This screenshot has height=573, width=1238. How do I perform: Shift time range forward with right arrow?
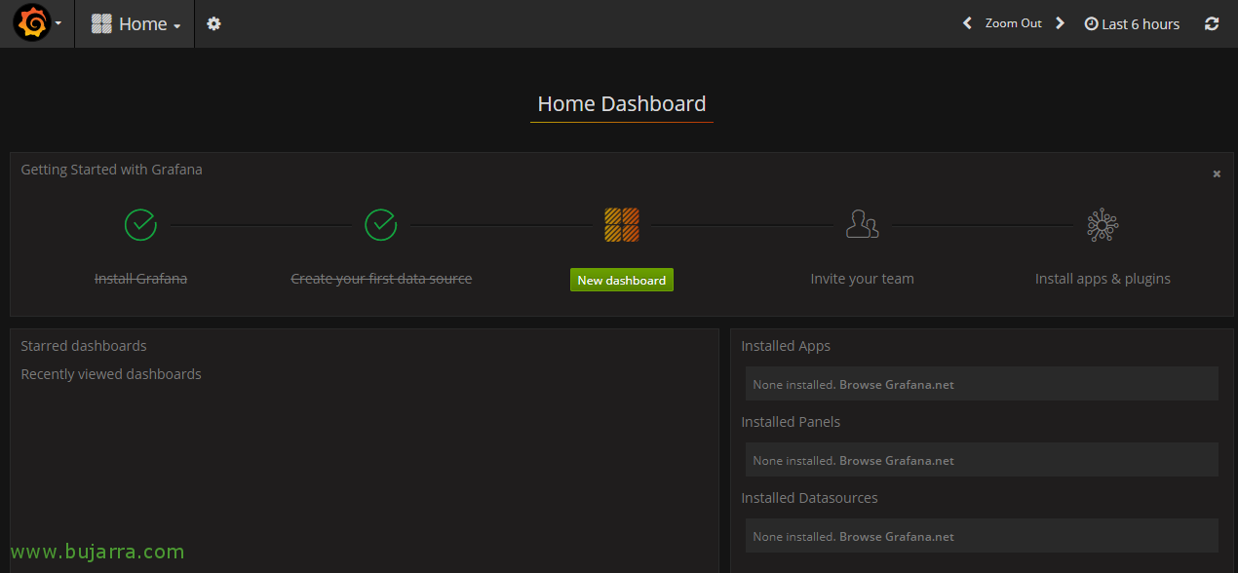pyautogui.click(x=1061, y=23)
